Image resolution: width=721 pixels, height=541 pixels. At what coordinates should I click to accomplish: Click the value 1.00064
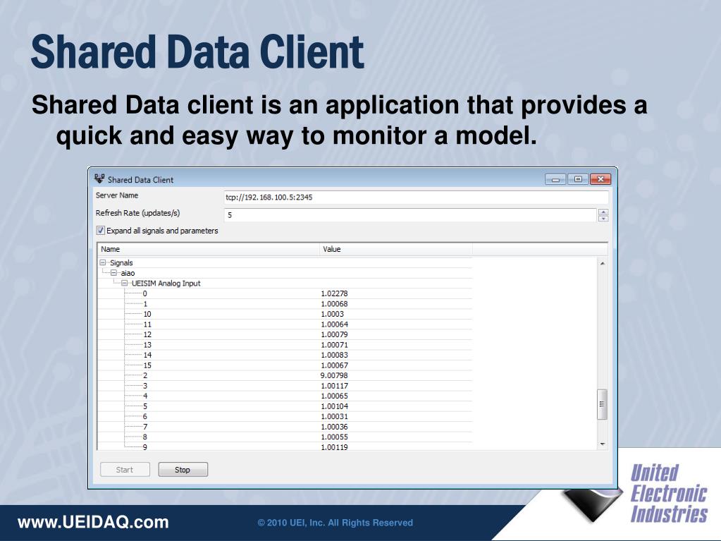click(x=334, y=324)
